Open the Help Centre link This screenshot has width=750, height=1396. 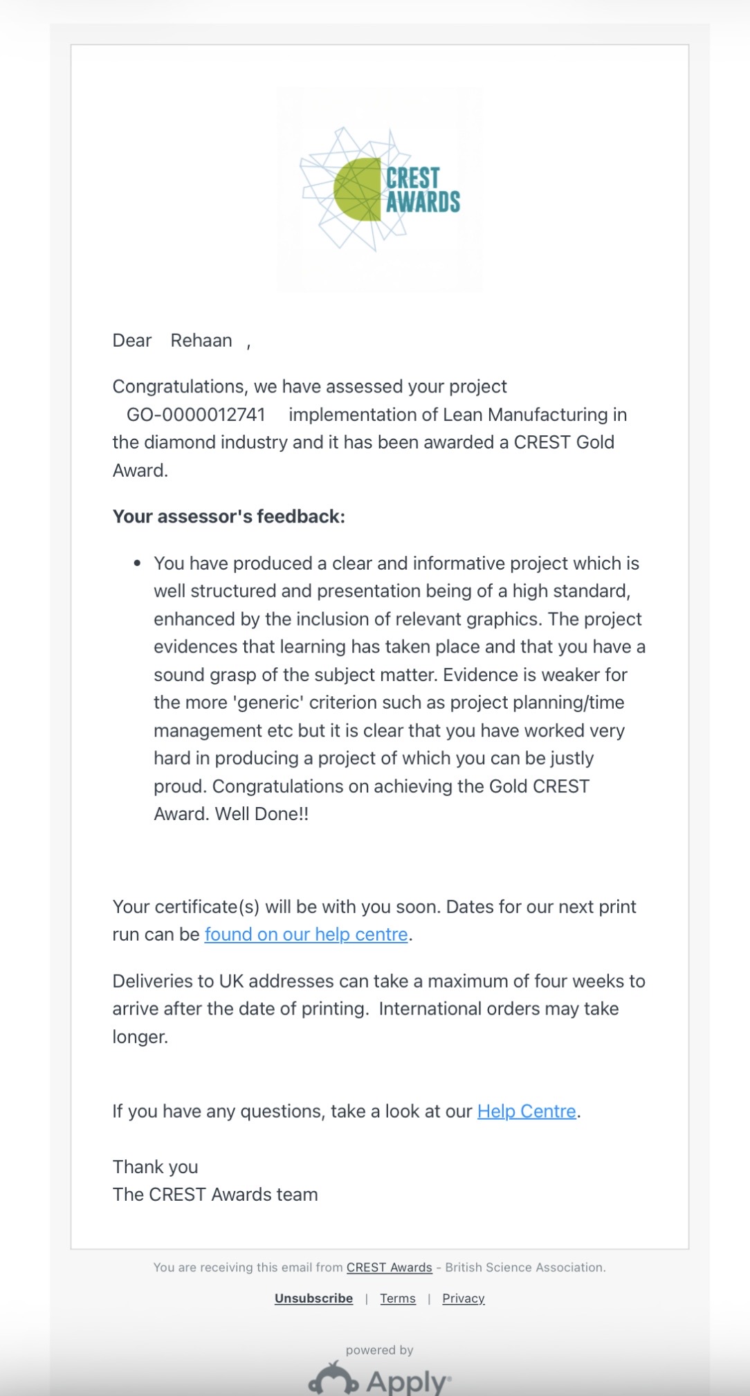click(527, 1111)
